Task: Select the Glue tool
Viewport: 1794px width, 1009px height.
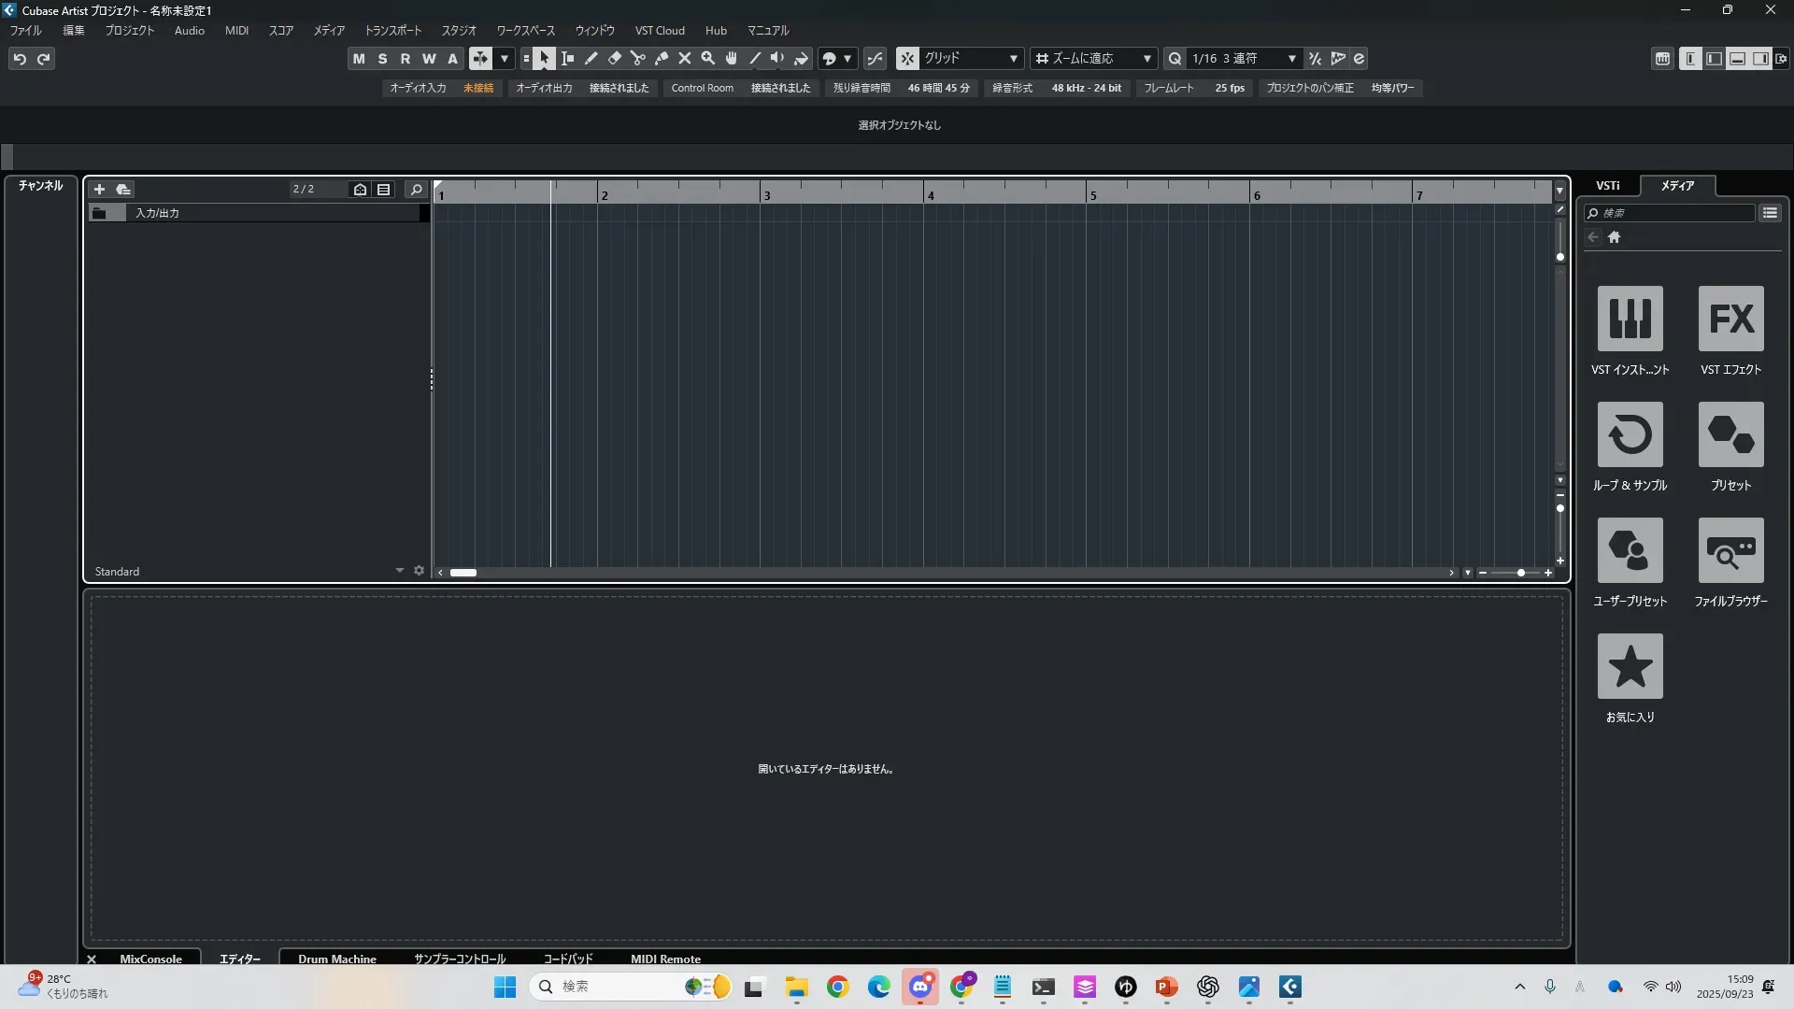Action: tap(661, 59)
